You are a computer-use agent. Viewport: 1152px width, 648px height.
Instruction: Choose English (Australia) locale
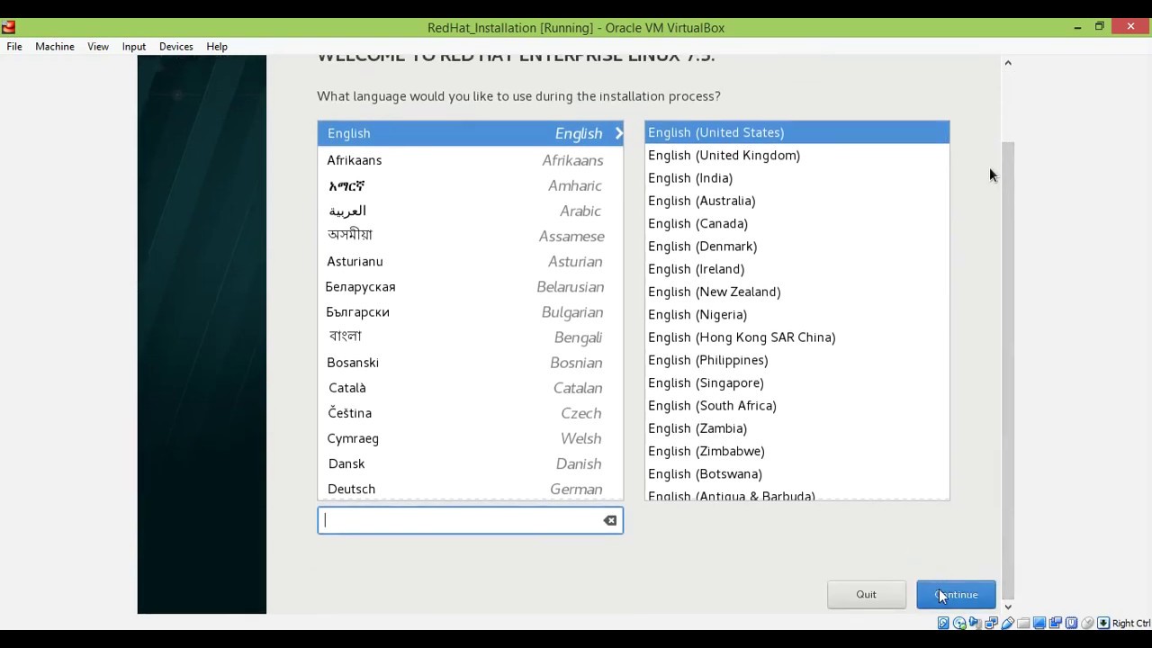coord(796,201)
